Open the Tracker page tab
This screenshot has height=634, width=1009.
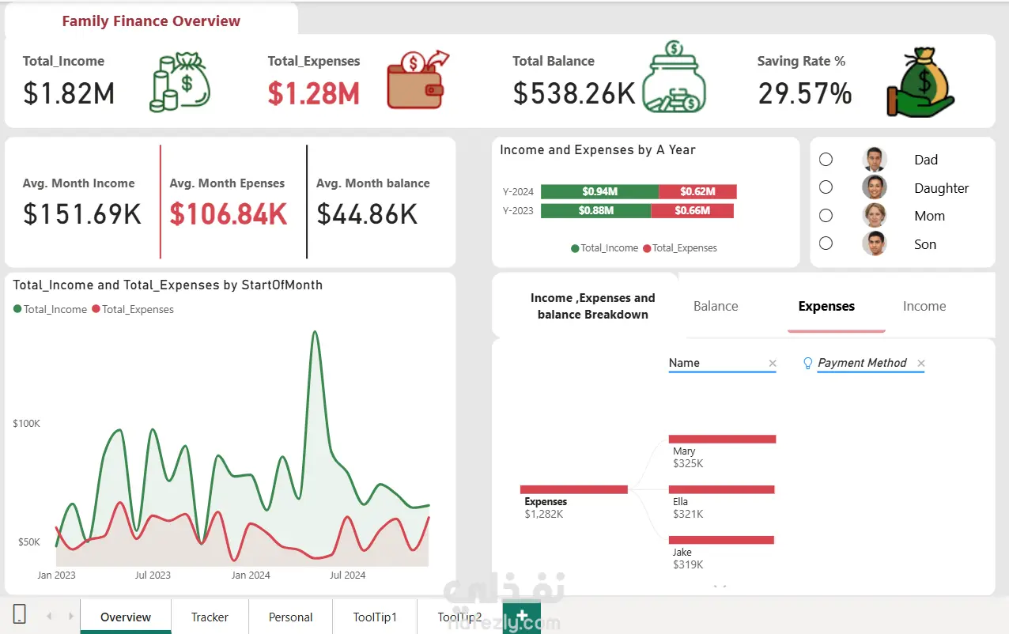point(210,617)
